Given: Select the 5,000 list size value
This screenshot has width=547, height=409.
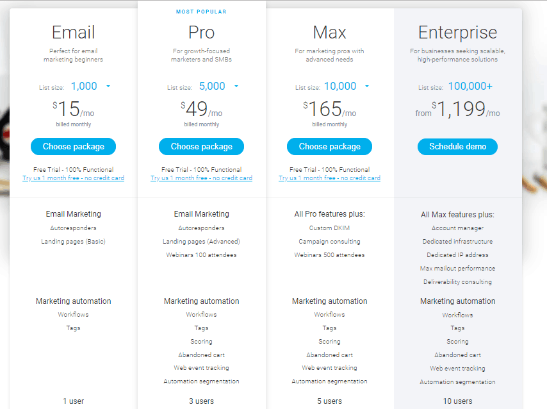Looking at the screenshot, I should (212, 87).
